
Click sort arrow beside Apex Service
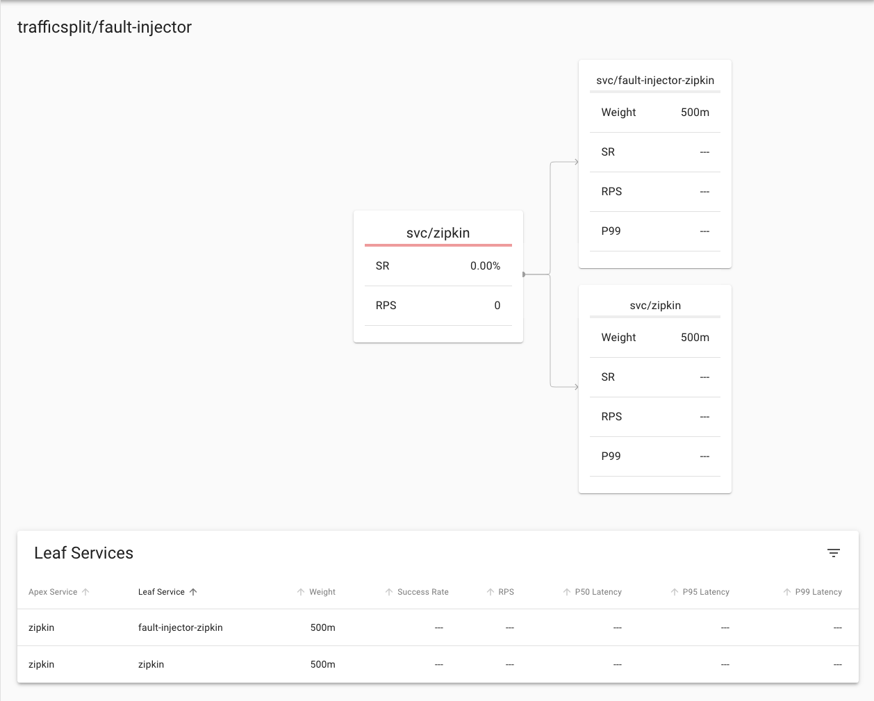point(85,592)
